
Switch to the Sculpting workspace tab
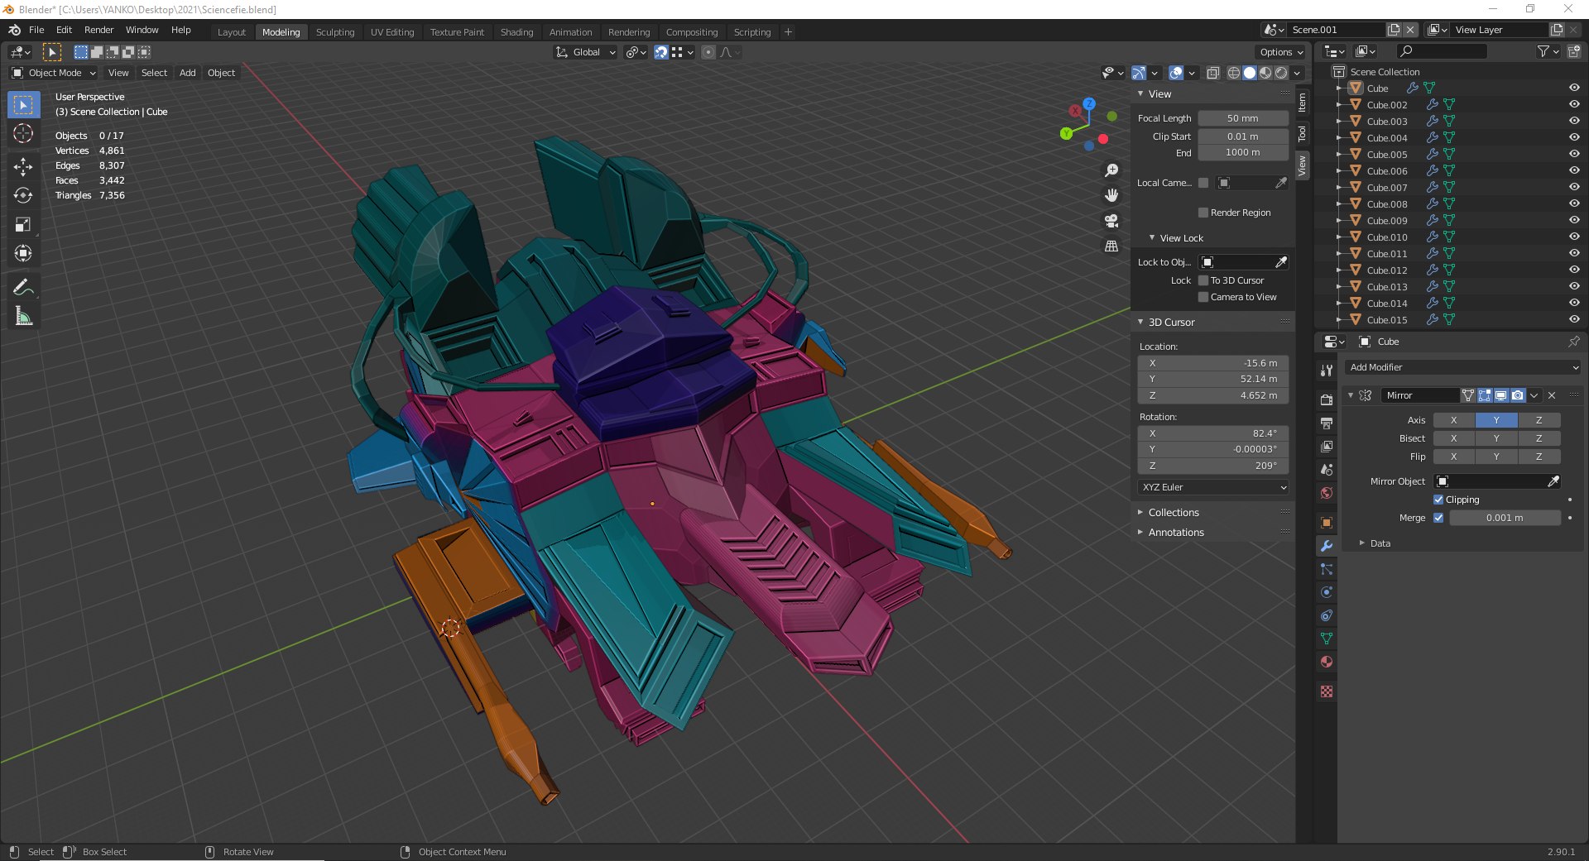click(x=335, y=32)
